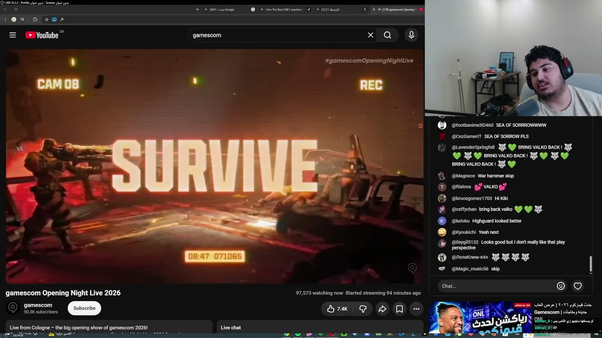Viewport: 602px width, 338px height.
Task: Click the video watermark in player corner
Action: [x=412, y=268]
